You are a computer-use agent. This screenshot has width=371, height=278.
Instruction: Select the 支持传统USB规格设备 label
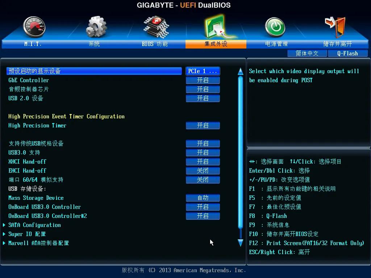36,143
